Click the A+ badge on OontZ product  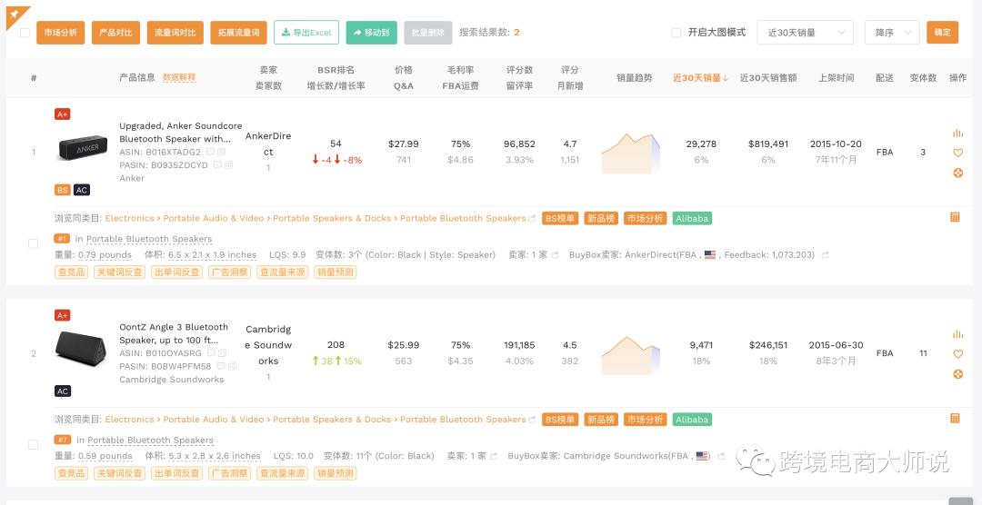point(62,315)
